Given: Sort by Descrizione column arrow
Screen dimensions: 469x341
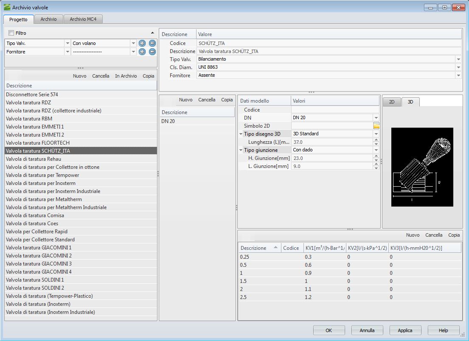Looking at the screenshot, I should (276, 248).
